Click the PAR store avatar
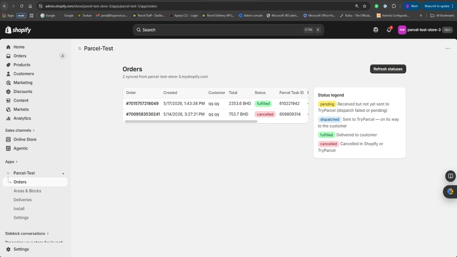 [402, 30]
